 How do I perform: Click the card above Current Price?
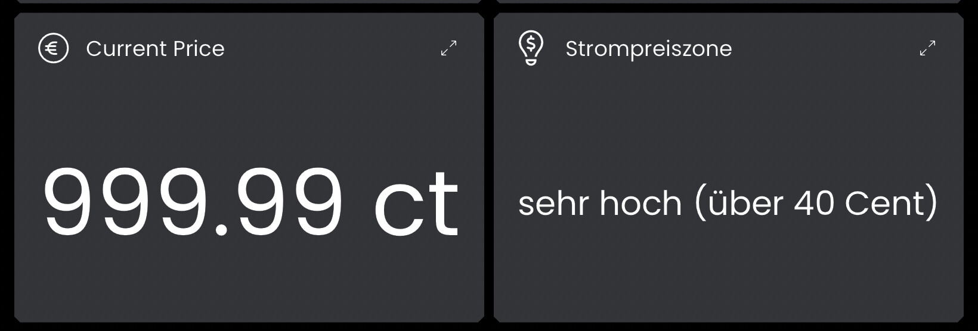[x=249, y=1]
